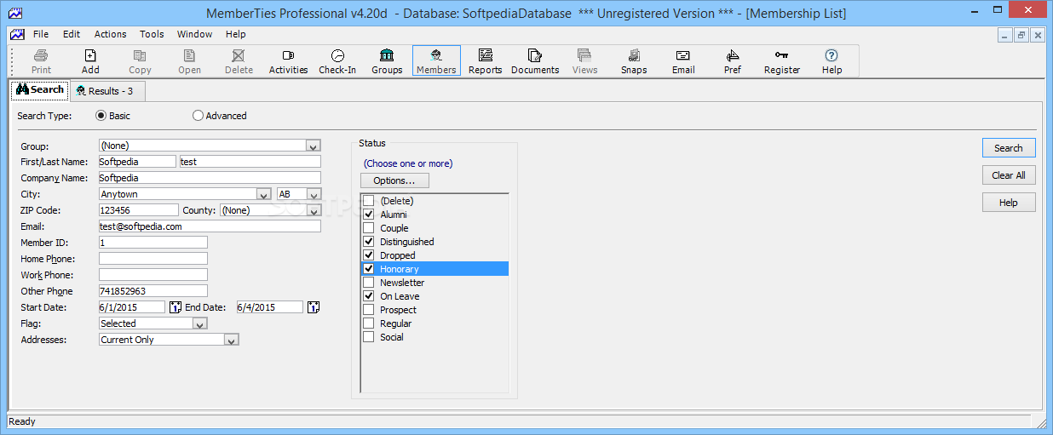Click the Delete toolbar icon

[239, 61]
